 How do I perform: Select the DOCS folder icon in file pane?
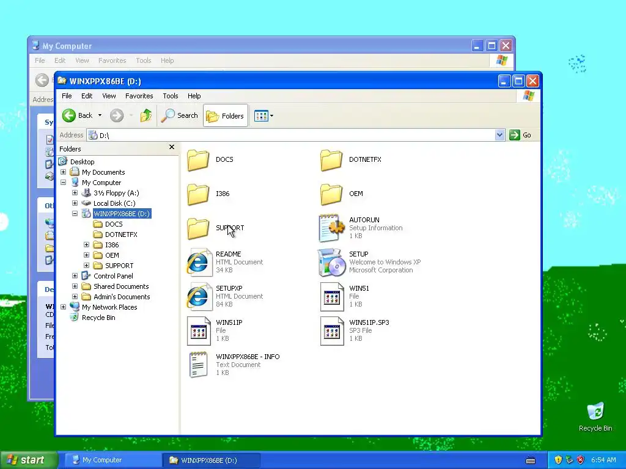tap(198, 160)
